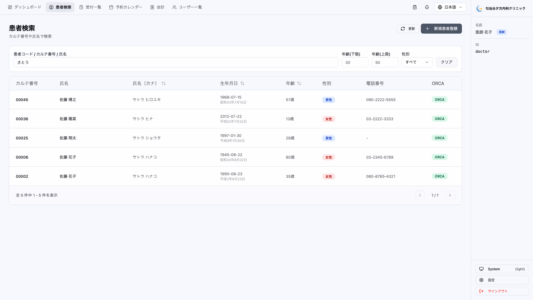Open the clipboard checklist icon in header
The image size is (533, 300).
pos(415,7)
